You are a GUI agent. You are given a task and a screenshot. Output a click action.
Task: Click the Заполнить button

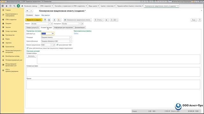31,56
